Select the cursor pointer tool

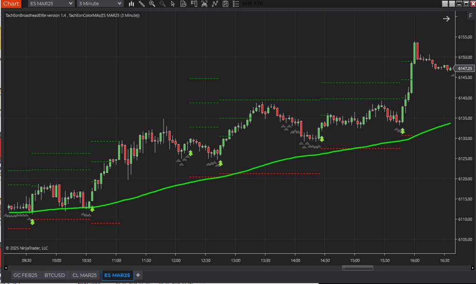(x=173, y=4)
